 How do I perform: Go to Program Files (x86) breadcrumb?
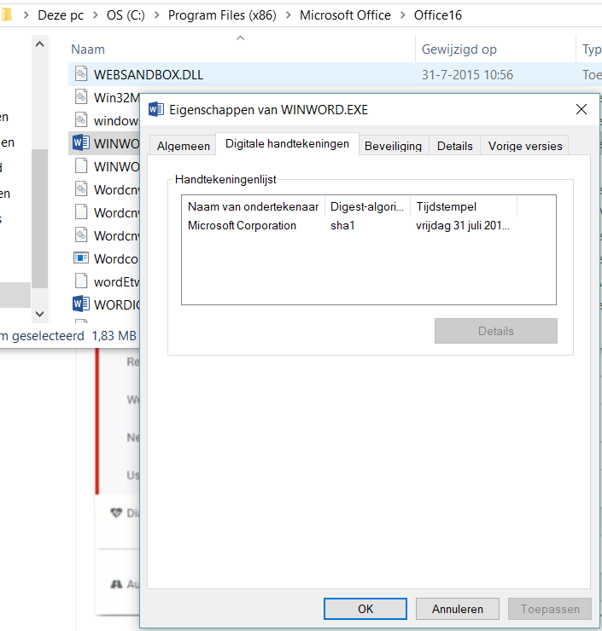pos(222,15)
